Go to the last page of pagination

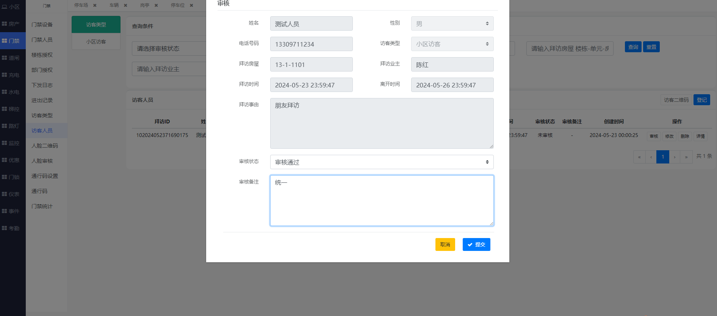(686, 157)
